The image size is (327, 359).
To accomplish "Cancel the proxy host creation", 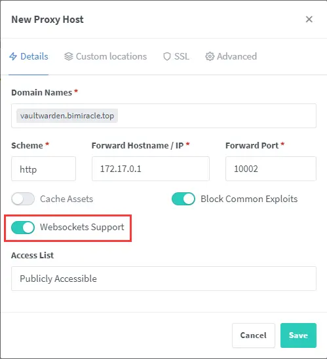I will pyautogui.click(x=254, y=335).
